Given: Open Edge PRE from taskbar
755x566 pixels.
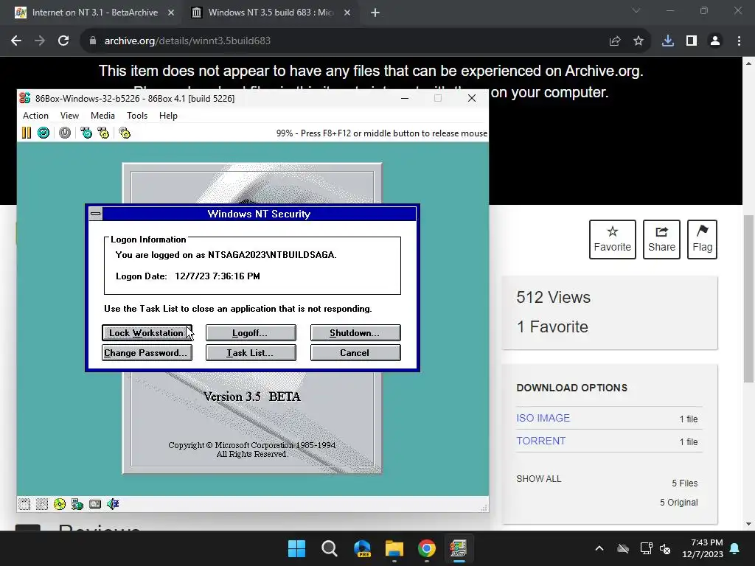Looking at the screenshot, I should click(x=362, y=548).
